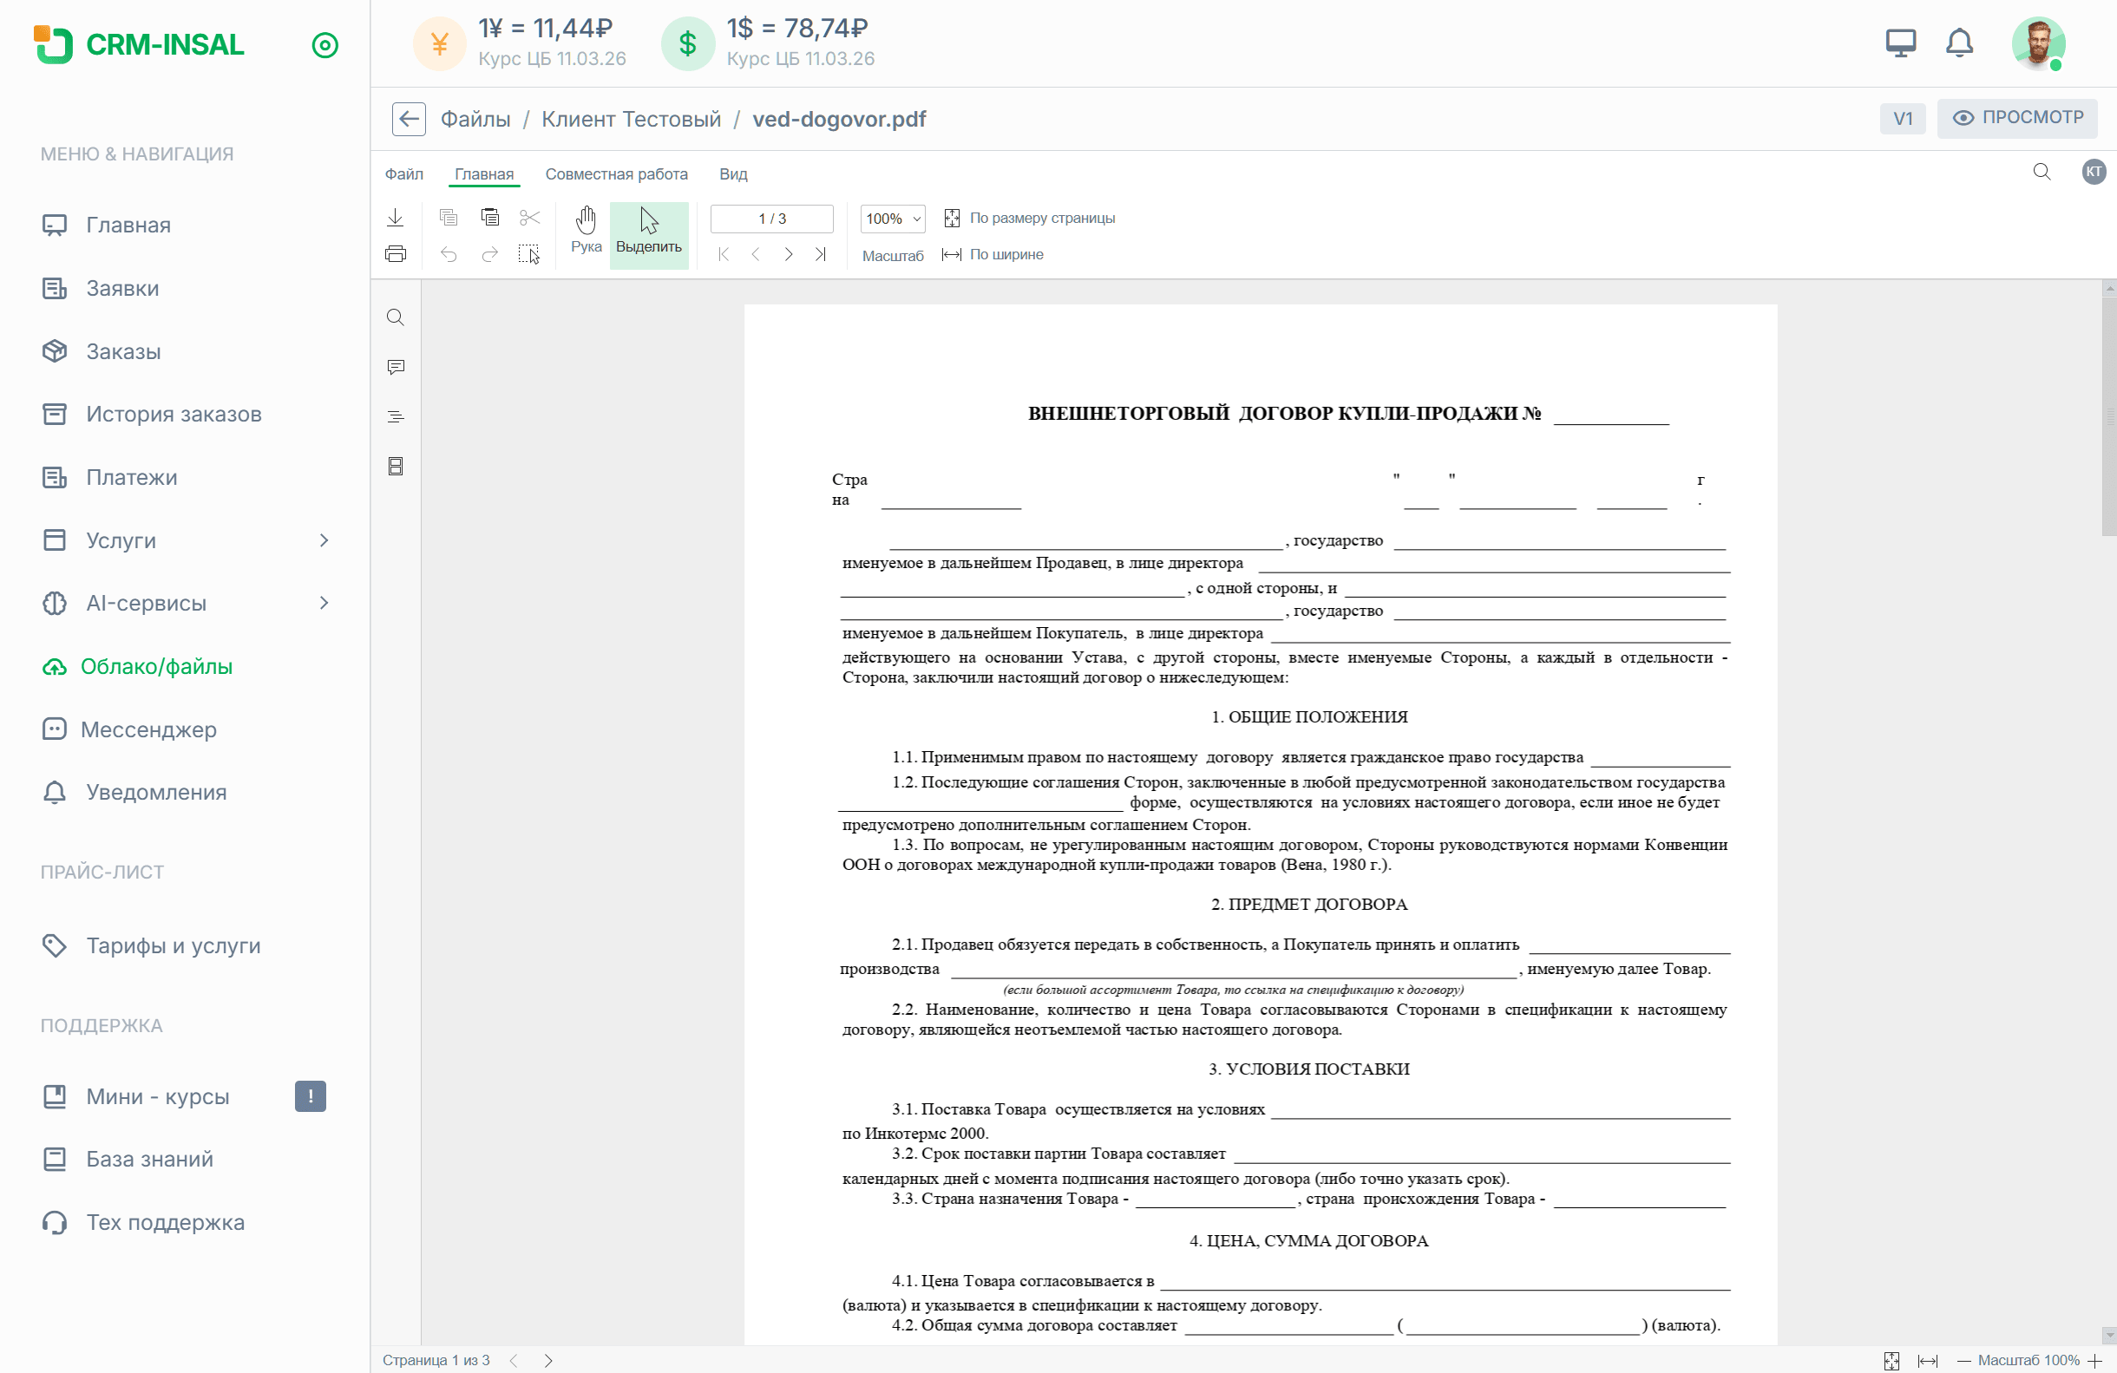Screen dimensions: 2117x1373
Task: Select По ширине page fit option
Action: (x=1005, y=255)
